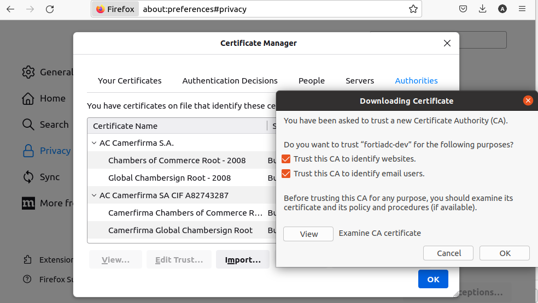
Task: Click the address bar URL field
Action: (x=273, y=9)
